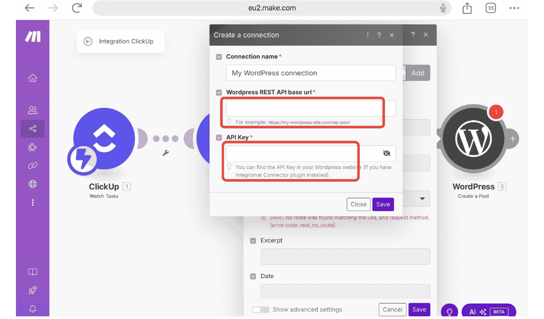Open the book icon in the sidebar
544x319 pixels.
click(x=32, y=272)
